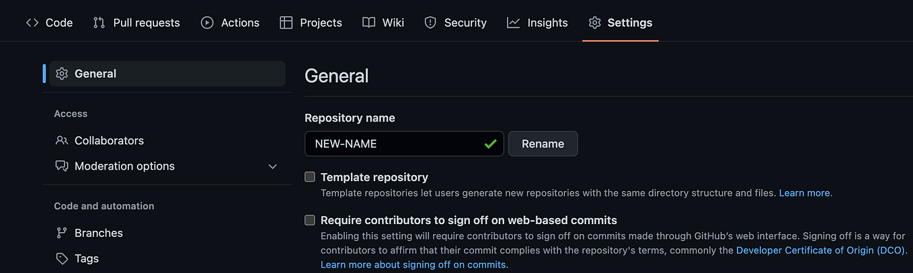Click the Wiki book icon
Viewport: 913px width, 273px height.
point(368,23)
